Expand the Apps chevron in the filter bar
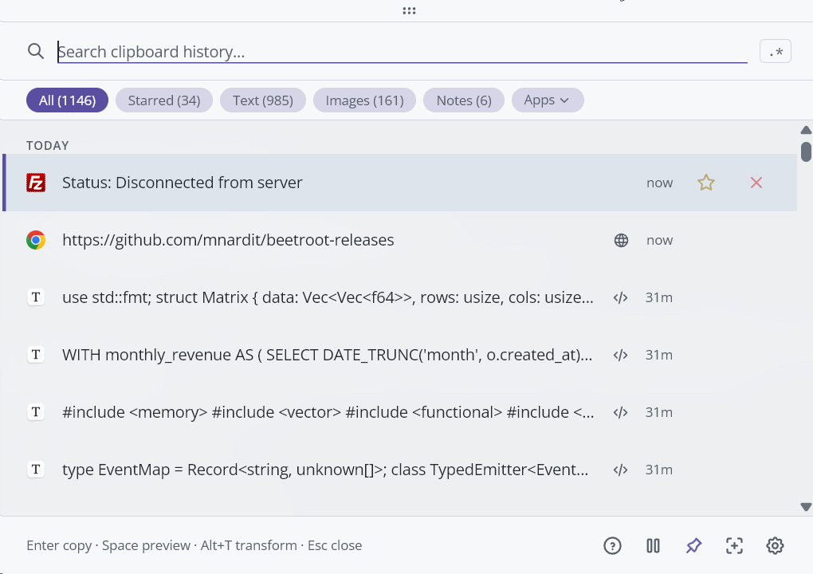Screen dimensions: 813x574 (565, 100)
